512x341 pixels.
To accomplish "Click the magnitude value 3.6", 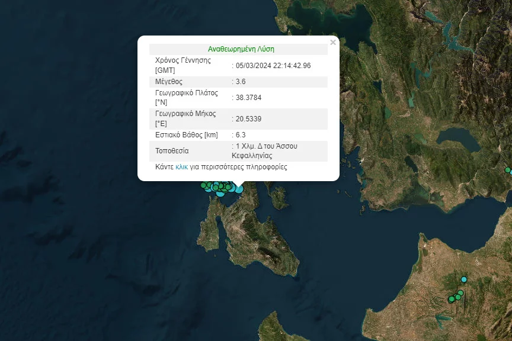I will 240,82.
